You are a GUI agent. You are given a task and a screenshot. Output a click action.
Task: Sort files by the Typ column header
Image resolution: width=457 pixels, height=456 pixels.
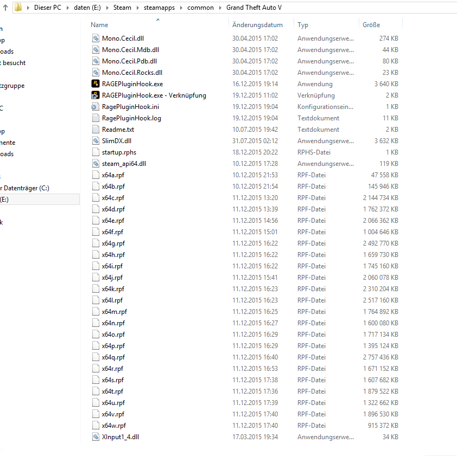(303, 25)
